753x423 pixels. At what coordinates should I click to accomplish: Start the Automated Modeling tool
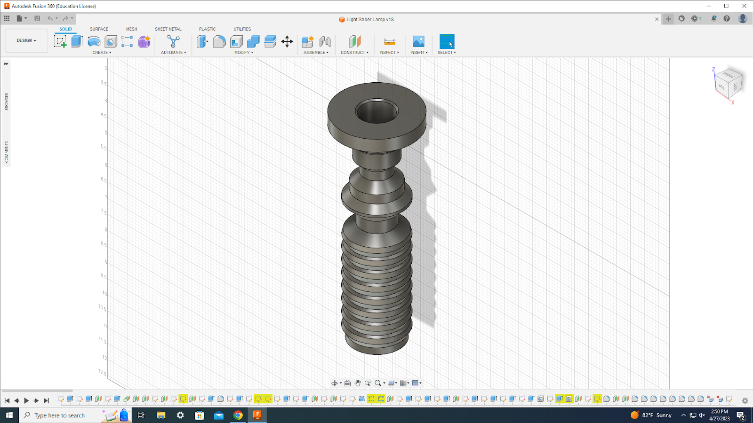173,41
